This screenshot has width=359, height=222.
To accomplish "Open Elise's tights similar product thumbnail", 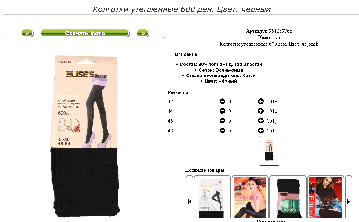I will pos(212,198).
